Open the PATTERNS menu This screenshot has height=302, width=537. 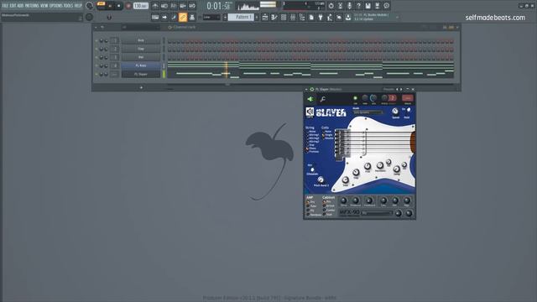32,6
